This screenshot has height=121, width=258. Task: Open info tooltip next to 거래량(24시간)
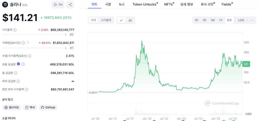pos(23,43)
